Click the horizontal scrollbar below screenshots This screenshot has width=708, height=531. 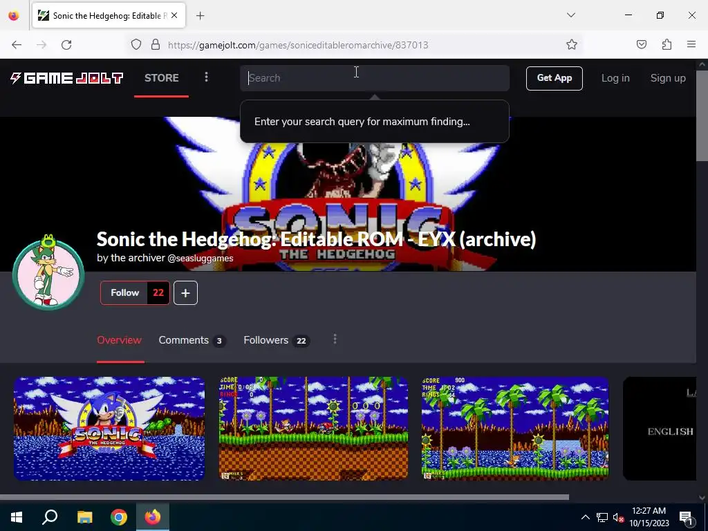(284, 497)
